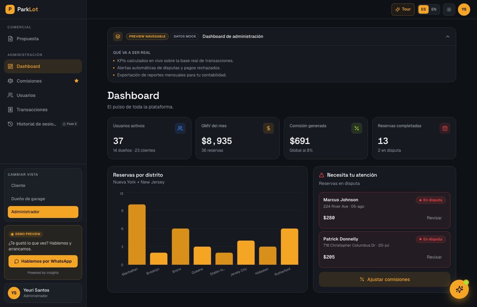Click 14 dueños · 23 clientes text
This screenshot has width=477, height=307.
(x=134, y=150)
